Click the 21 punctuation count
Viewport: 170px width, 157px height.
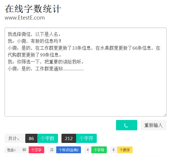click(x=52, y=150)
